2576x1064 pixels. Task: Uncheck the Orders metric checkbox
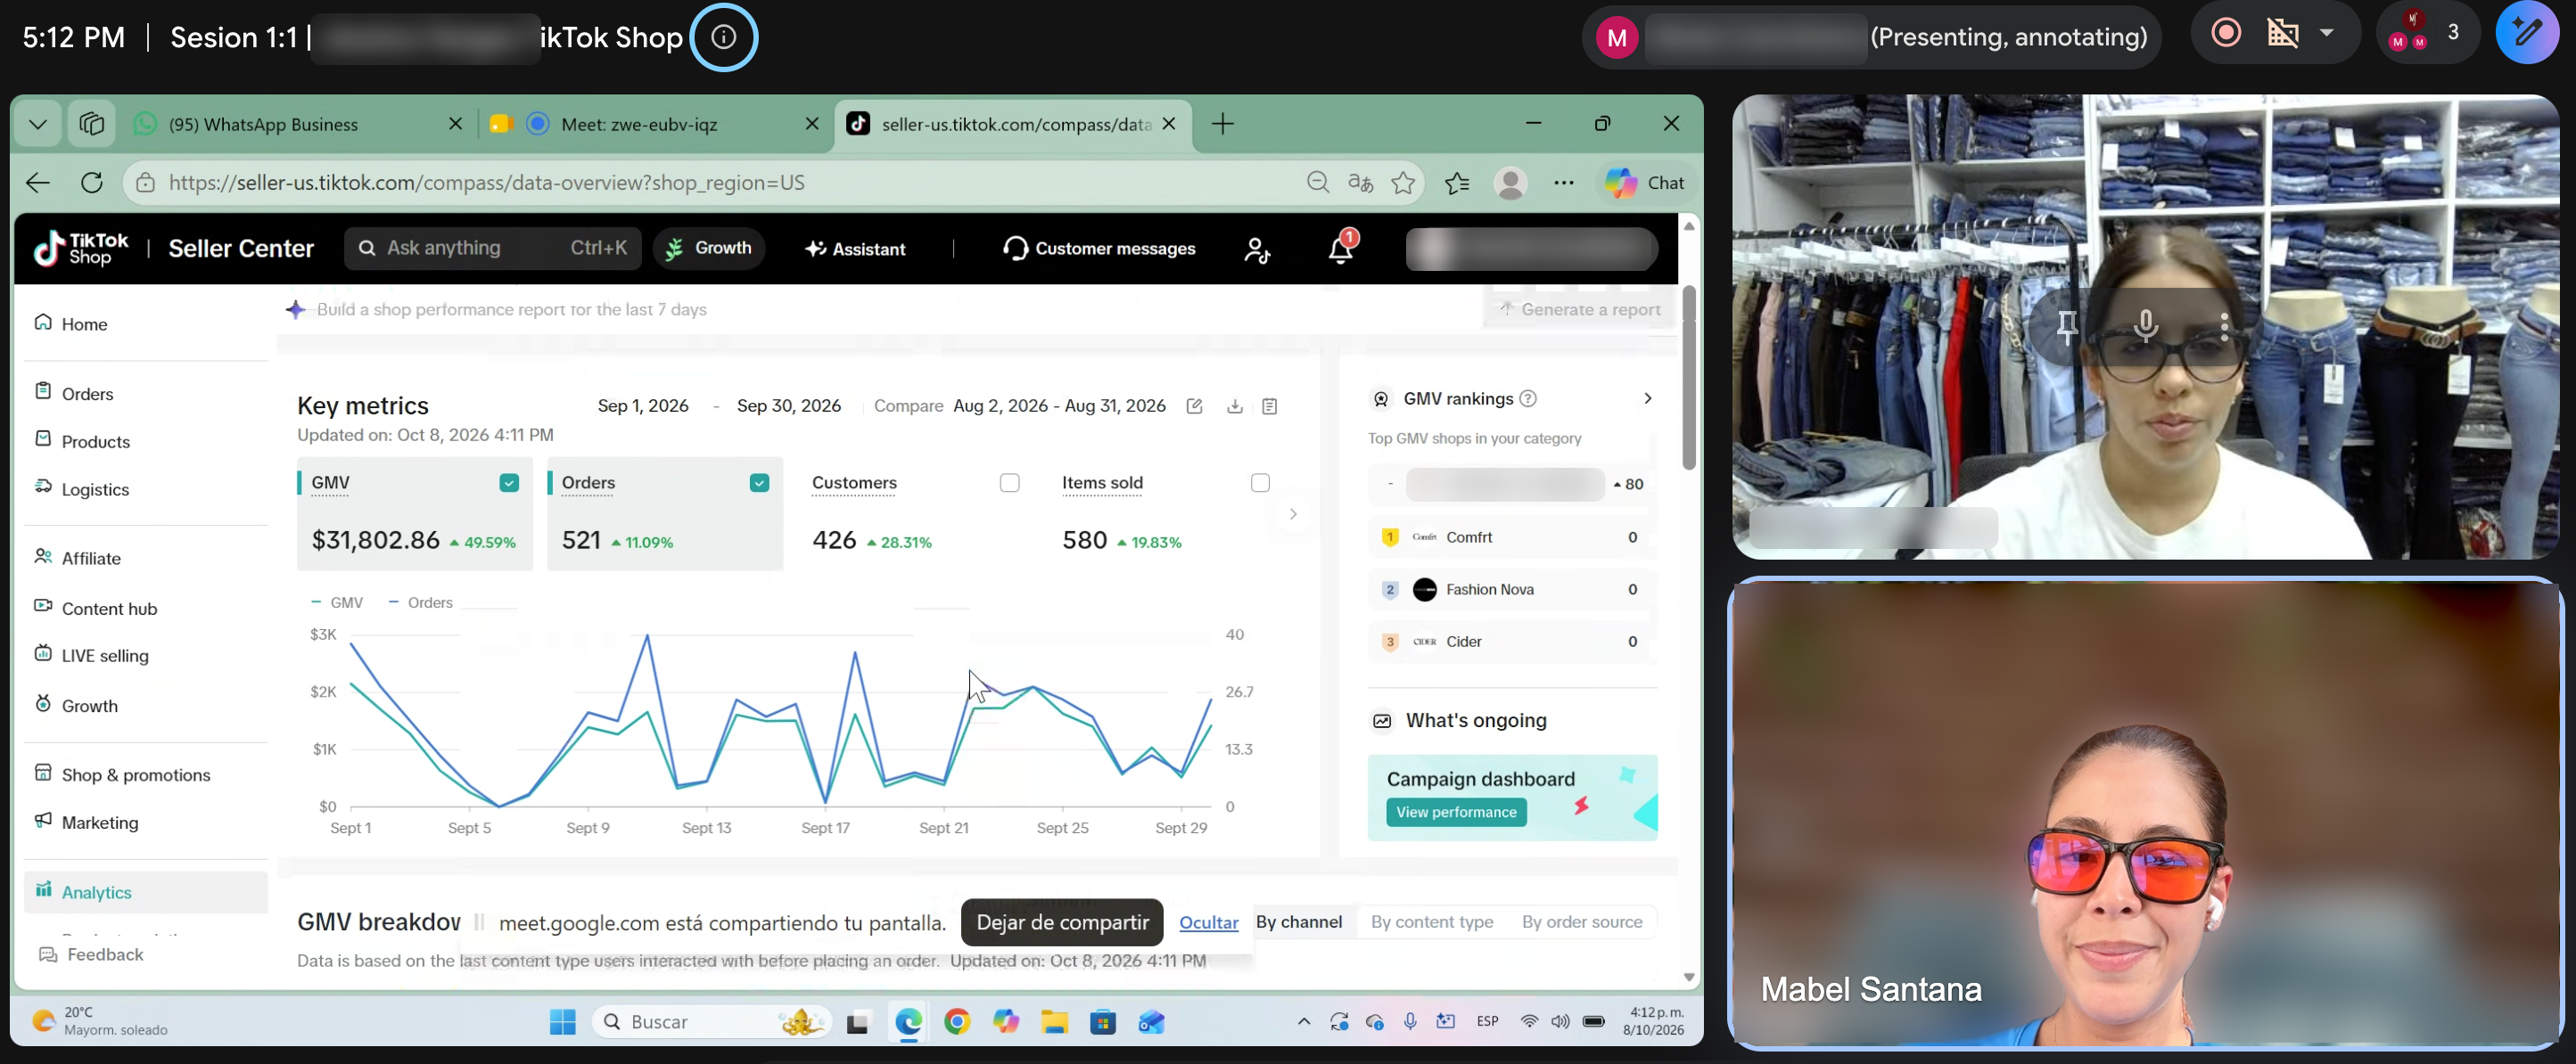759,483
